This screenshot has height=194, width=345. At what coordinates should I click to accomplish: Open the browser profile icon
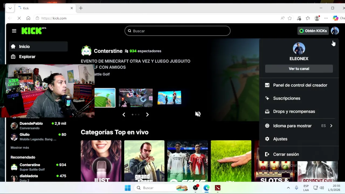[x=317, y=18]
